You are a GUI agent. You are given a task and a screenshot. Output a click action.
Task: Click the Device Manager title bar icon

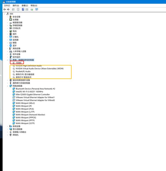[x=4, y=2]
